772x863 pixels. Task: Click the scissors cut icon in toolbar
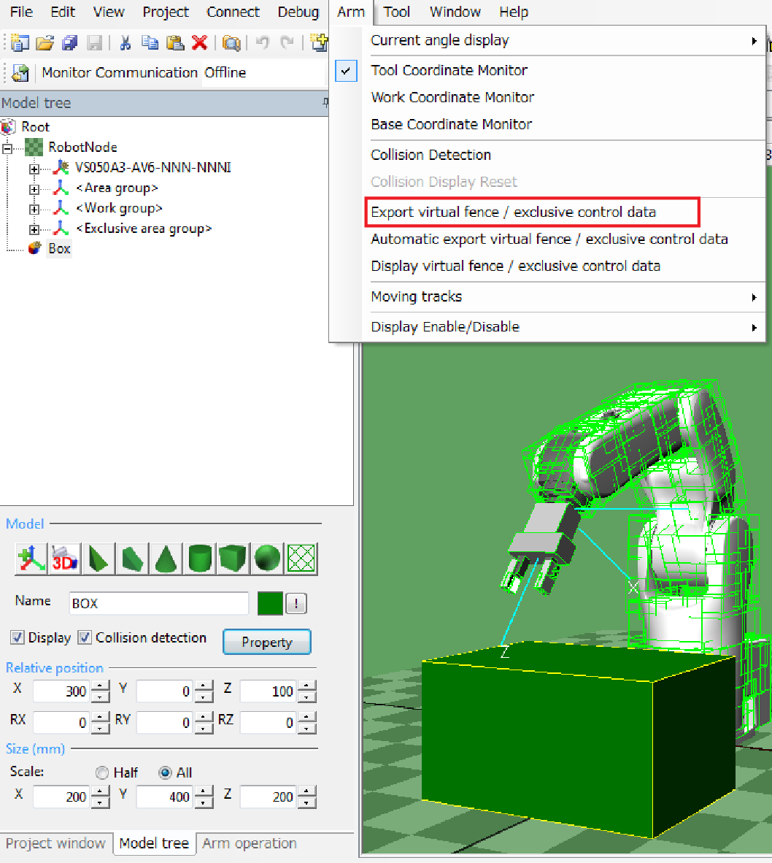(125, 43)
